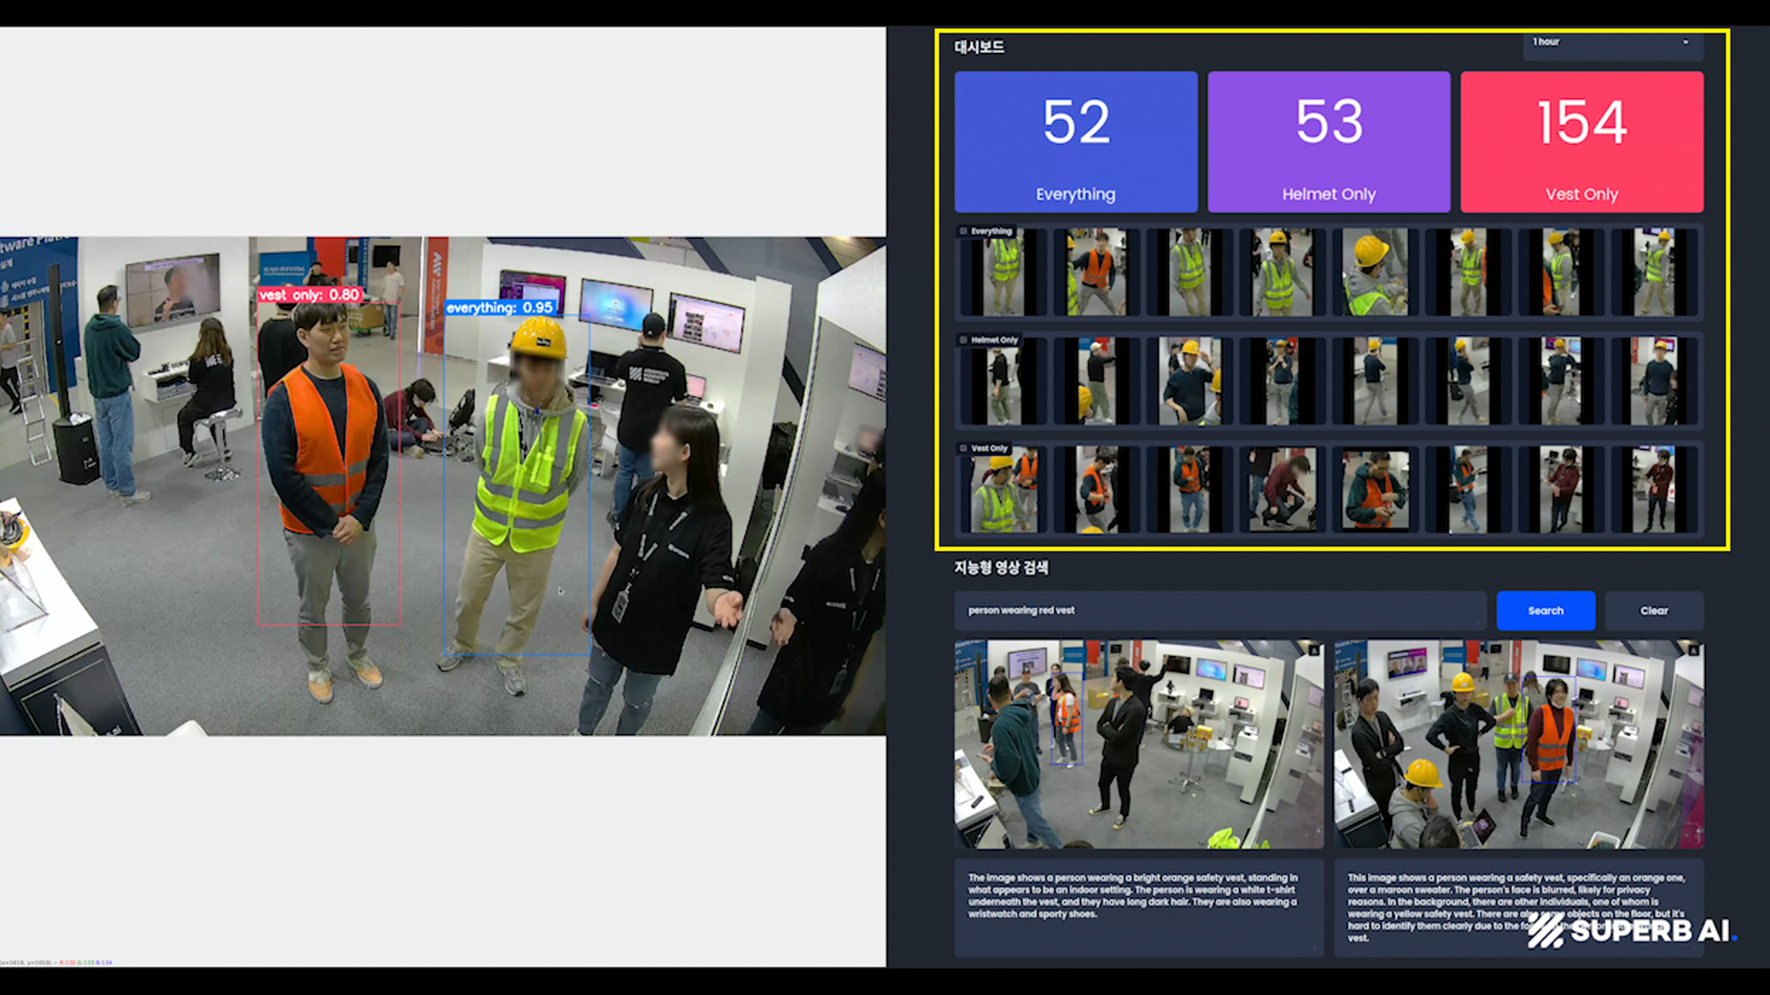Open large yellow helmet thumbnail in Everything row
Screen dimensions: 1770x995
(x=1374, y=272)
